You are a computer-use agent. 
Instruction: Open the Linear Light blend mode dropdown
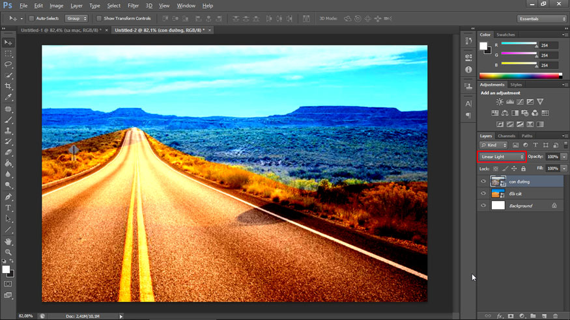(x=502, y=157)
